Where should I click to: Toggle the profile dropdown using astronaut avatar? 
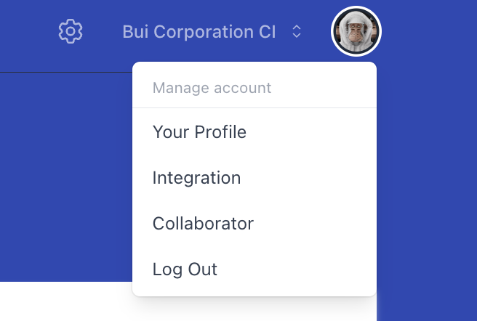(356, 32)
